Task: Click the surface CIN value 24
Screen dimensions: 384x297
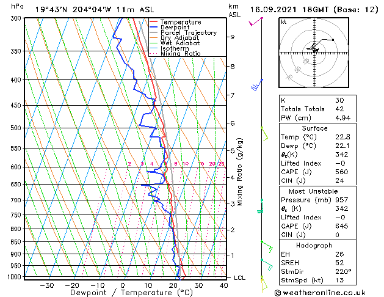Action: (339, 181)
